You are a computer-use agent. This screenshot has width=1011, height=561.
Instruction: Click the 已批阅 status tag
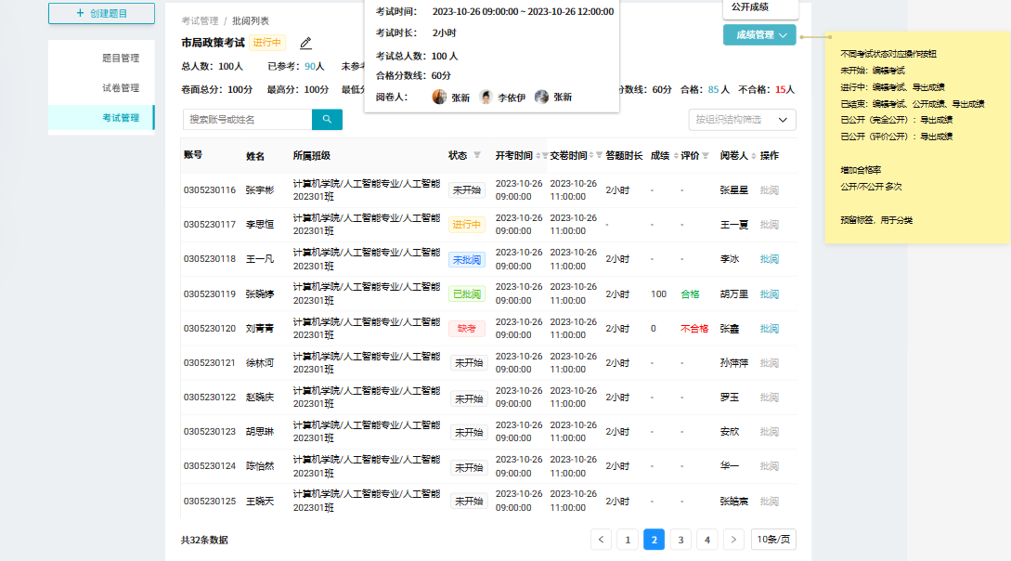(x=467, y=294)
